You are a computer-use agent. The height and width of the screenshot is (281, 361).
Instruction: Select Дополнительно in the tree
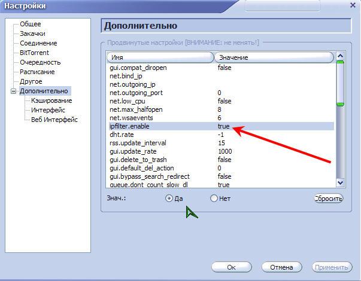pos(44,91)
